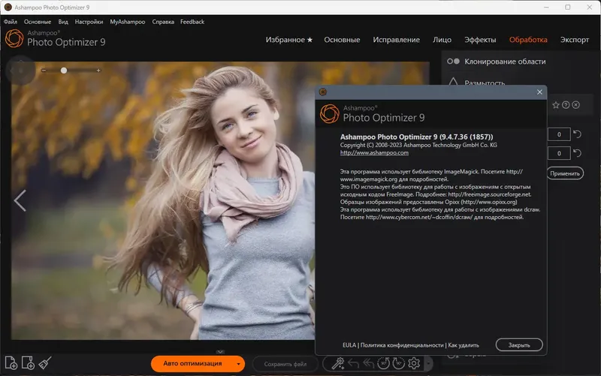The width and height of the screenshot is (601, 376).
Task: Add tool to favorites with star icon
Action: click(556, 105)
